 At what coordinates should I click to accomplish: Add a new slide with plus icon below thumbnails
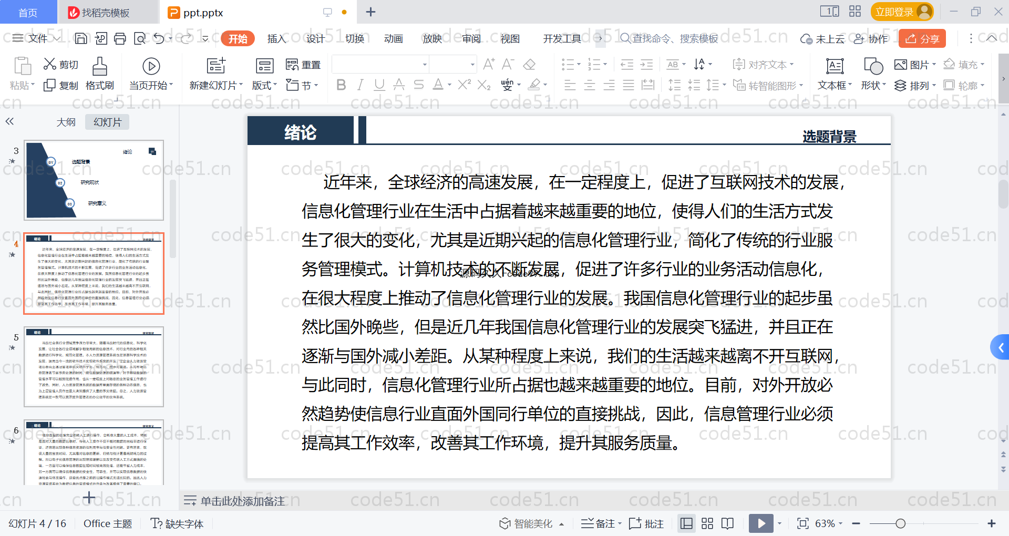(x=89, y=497)
